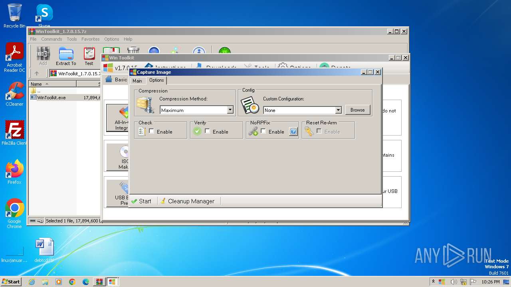
Task: Sort by the Name column header
Action: click(53, 84)
